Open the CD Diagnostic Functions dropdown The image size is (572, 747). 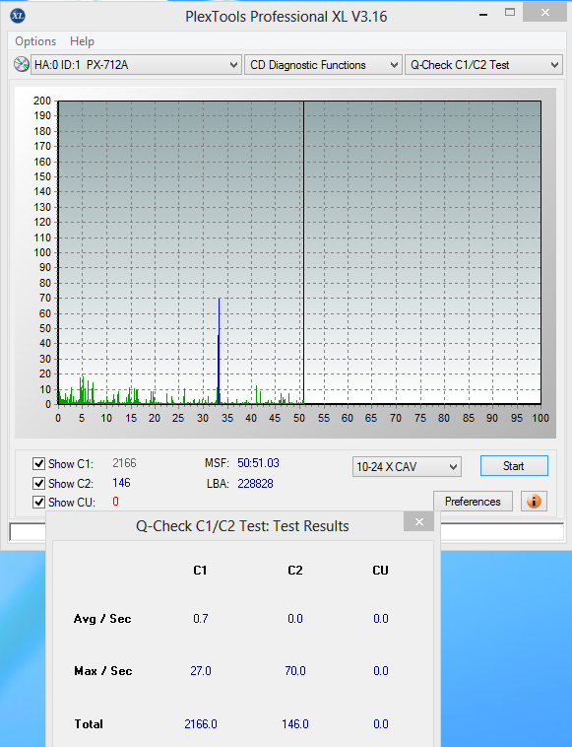[323, 65]
